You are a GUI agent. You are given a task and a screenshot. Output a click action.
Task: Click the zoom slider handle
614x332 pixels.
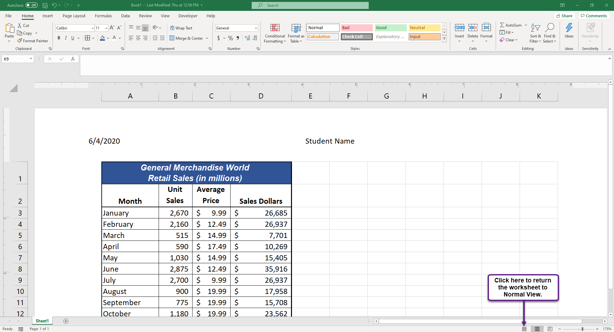[583, 329]
